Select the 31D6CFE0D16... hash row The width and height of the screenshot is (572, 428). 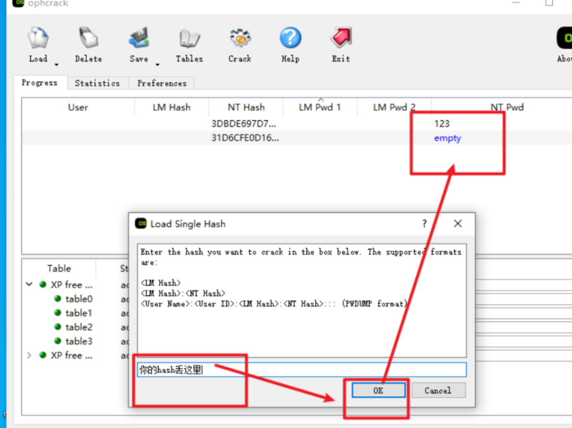pyautogui.click(x=297, y=138)
